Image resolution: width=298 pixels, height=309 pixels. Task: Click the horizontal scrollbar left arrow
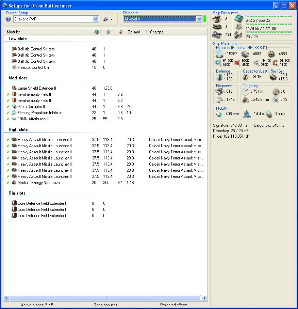click(x=6, y=298)
